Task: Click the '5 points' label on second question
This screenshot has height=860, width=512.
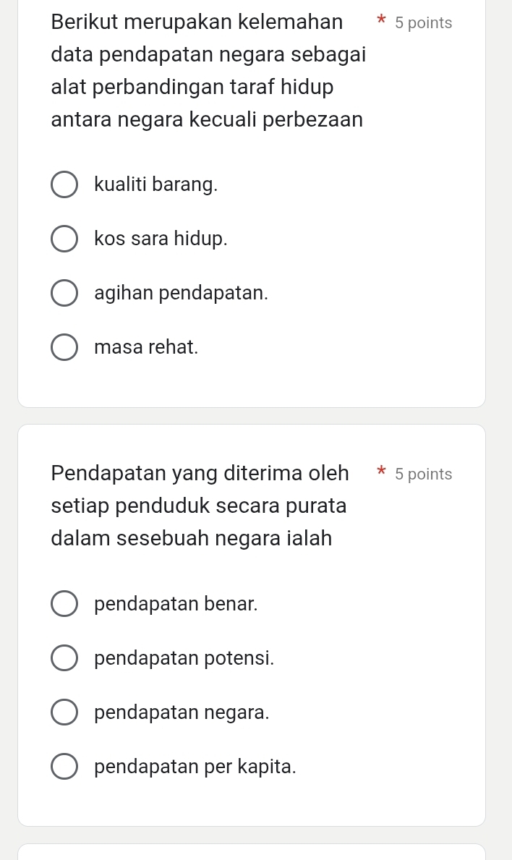Action: (424, 474)
